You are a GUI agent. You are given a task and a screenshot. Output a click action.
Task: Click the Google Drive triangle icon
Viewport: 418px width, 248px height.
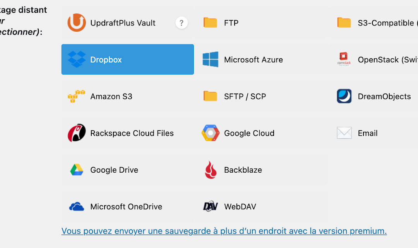(x=77, y=170)
